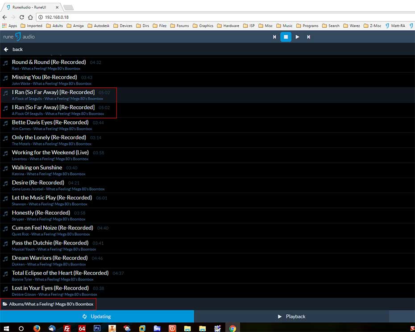
Task: Open the Dirs bookmarks folder
Action: tap(143, 26)
